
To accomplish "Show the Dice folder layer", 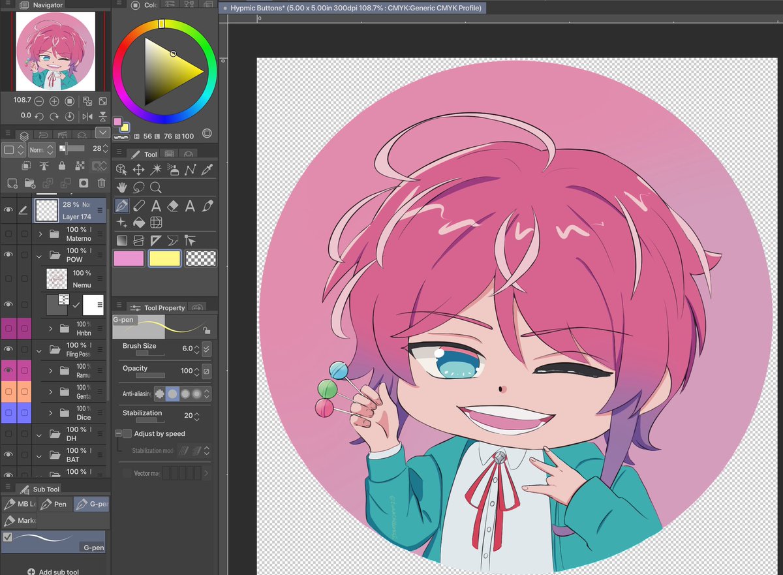I will (x=8, y=412).
